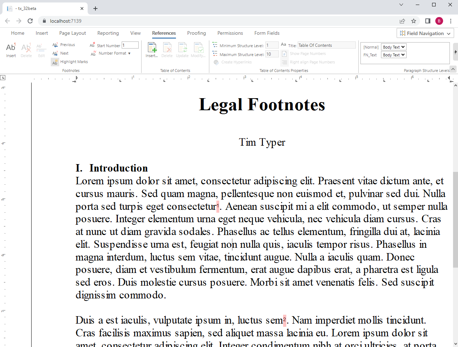This screenshot has width=458, height=347.
Task: Open the FN_Text Body Text dropdown
Action: (393, 55)
